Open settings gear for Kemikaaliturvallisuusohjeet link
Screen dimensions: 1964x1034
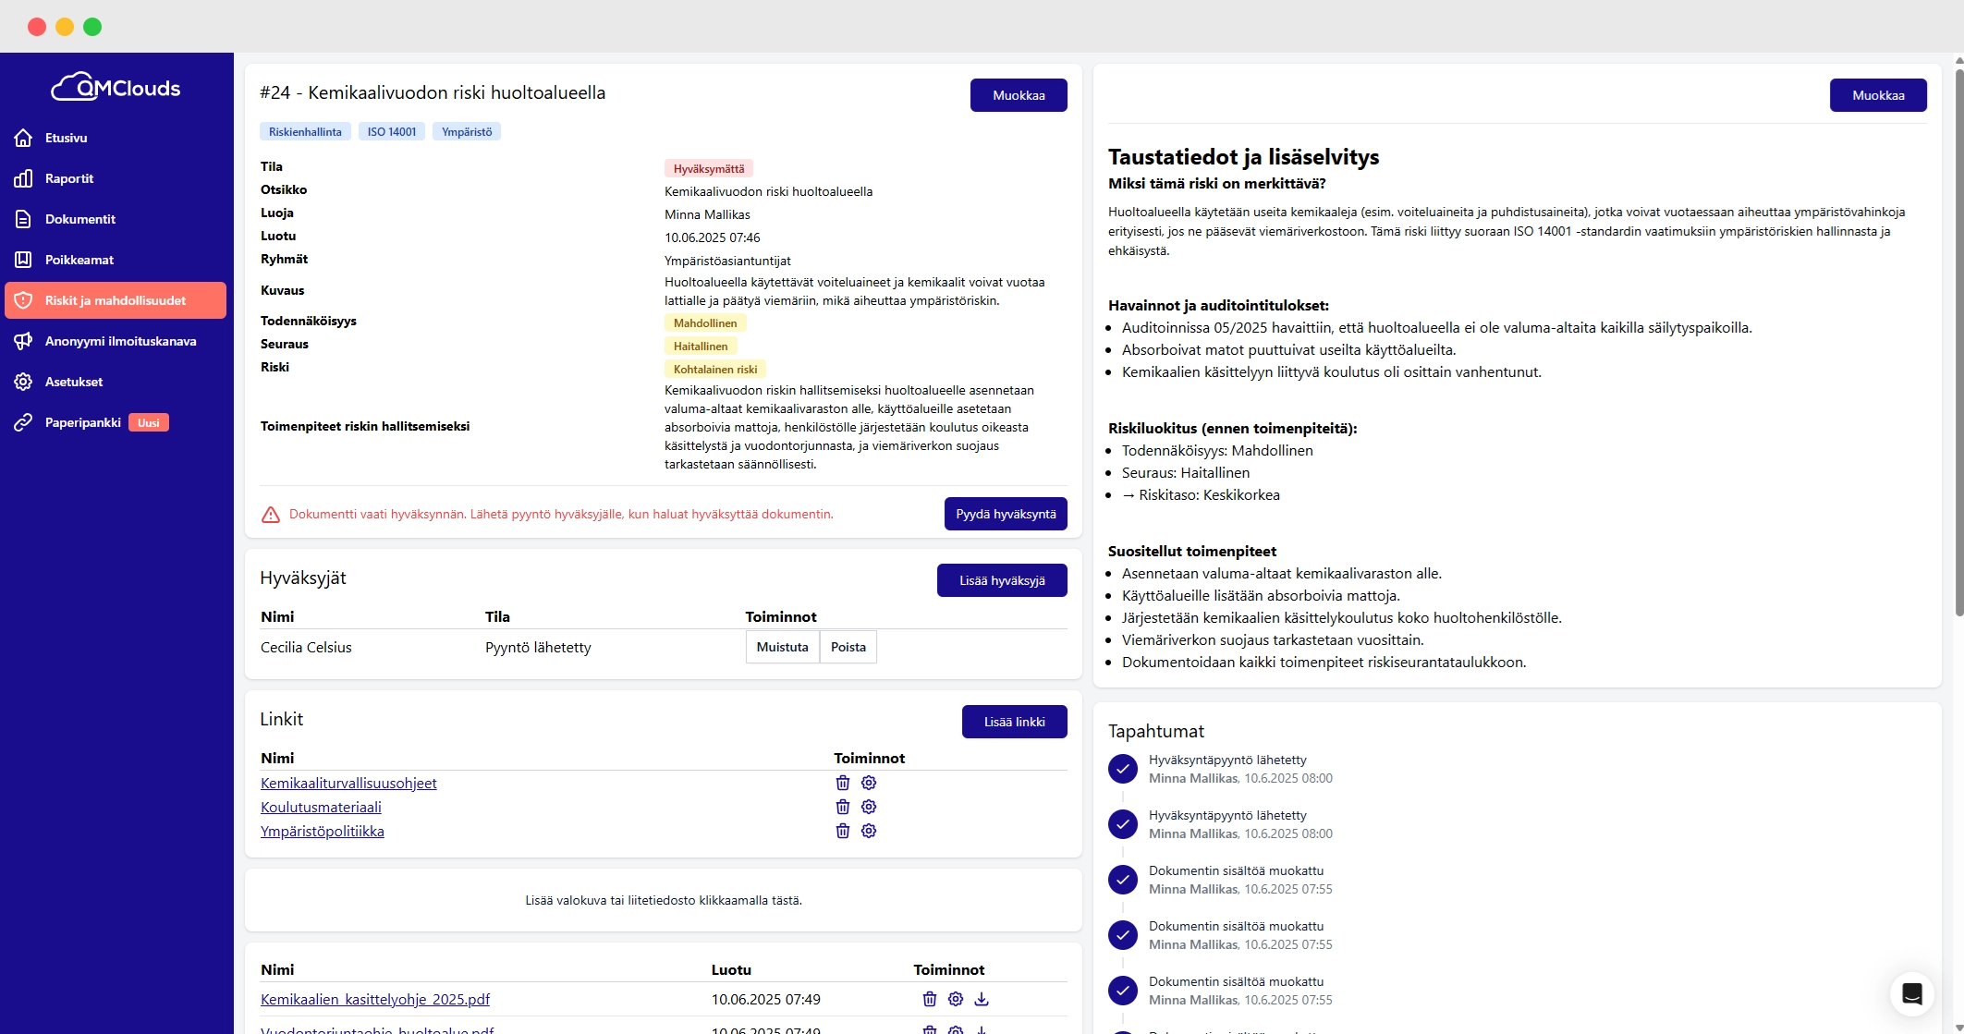tap(869, 783)
